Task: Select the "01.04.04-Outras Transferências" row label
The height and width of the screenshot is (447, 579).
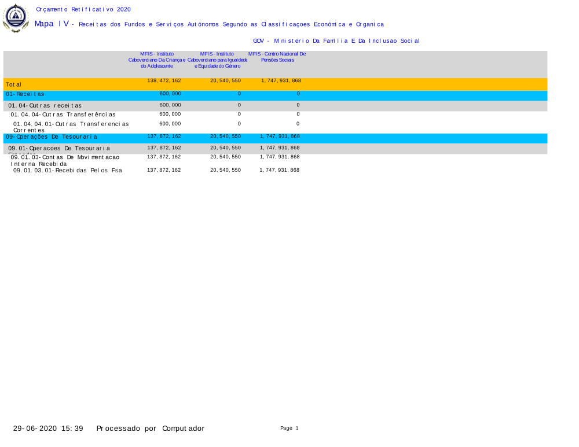Action: click(63, 114)
